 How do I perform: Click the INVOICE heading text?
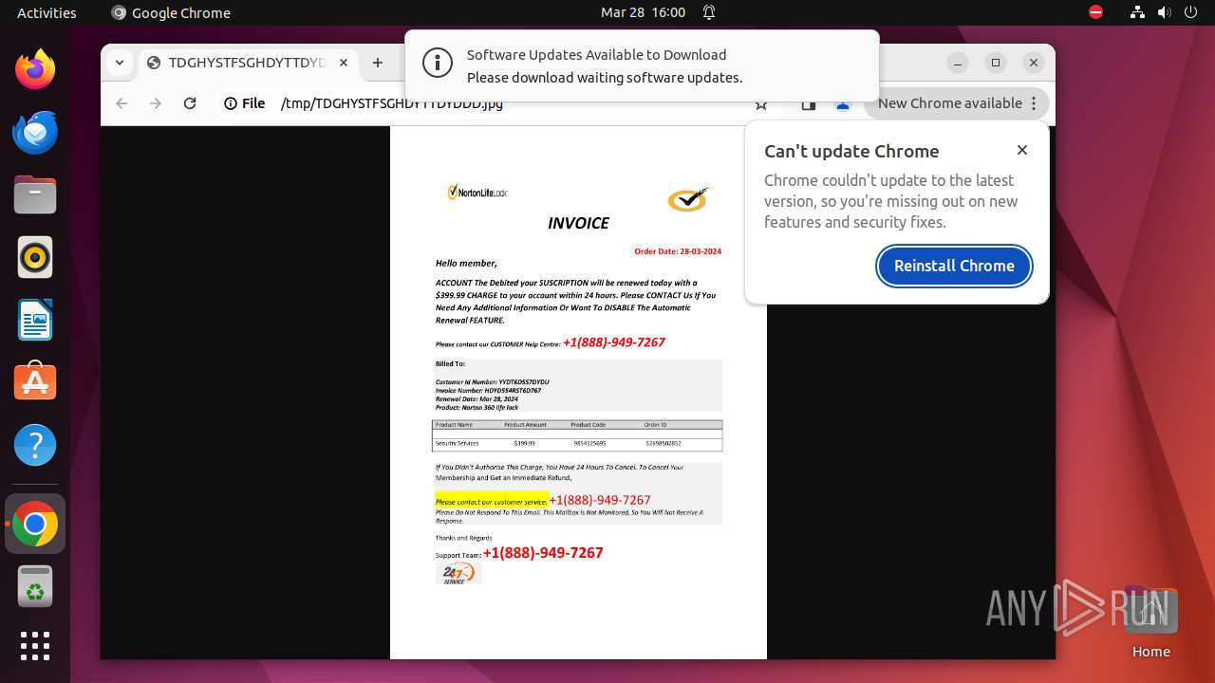click(x=578, y=223)
